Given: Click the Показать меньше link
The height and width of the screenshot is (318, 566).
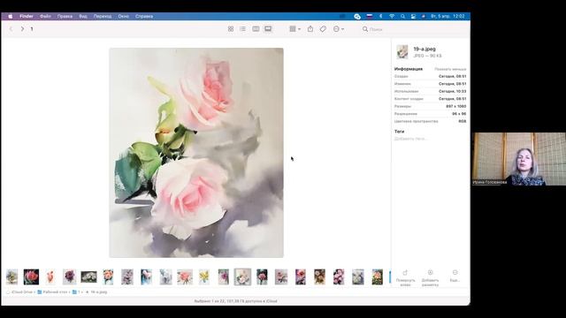Looking at the screenshot, I should click(450, 69).
